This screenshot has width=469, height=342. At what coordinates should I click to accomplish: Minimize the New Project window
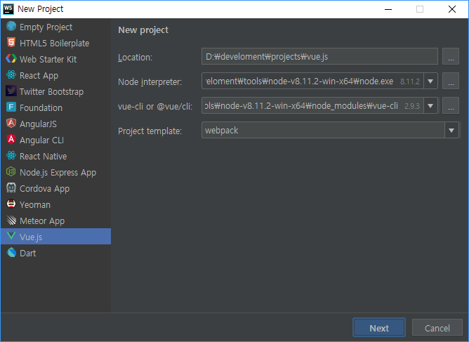click(x=388, y=9)
